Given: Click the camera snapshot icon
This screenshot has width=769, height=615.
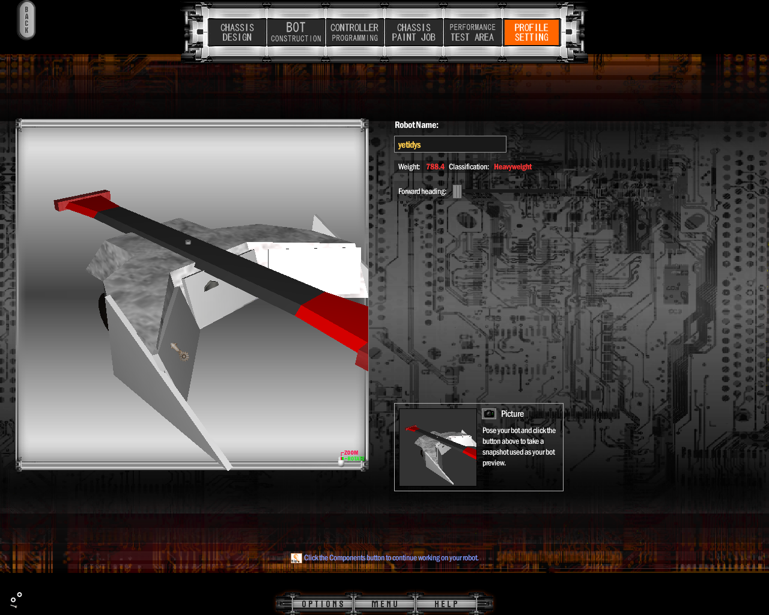Looking at the screenshot, I should pyautogui.click(x=489, y=414).
